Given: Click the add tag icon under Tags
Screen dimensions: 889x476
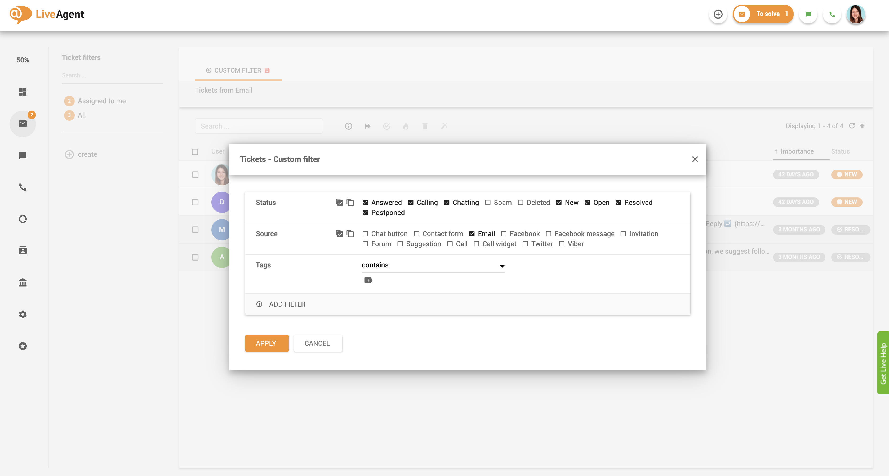Looking at the screenshot, I should pos(368,280).
